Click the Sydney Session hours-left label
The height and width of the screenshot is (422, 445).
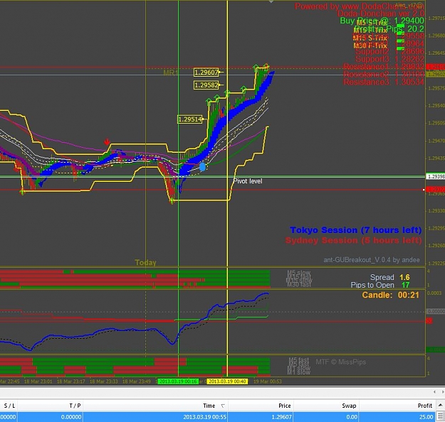pyautogui.click(x=353, y=240)
